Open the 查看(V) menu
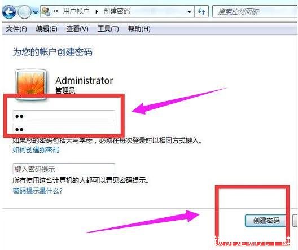Image resolution: width=298 pixels, height=250 pixels. click(77, 29)
